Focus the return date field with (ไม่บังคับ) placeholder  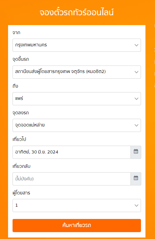click(x=72, y=179)
